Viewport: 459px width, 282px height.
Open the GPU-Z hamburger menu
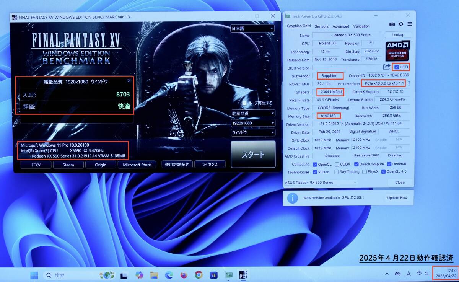point(410,24)
